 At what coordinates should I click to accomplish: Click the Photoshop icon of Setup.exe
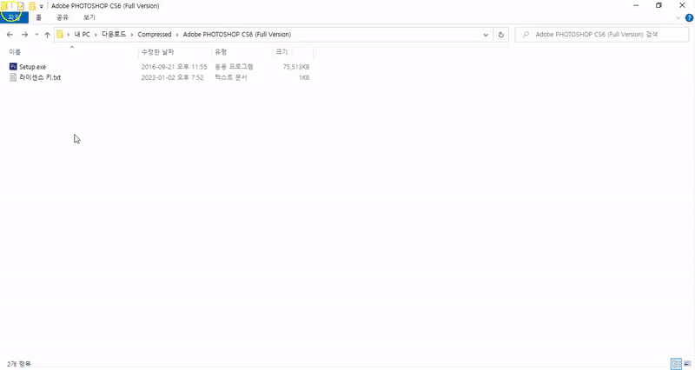13,67
